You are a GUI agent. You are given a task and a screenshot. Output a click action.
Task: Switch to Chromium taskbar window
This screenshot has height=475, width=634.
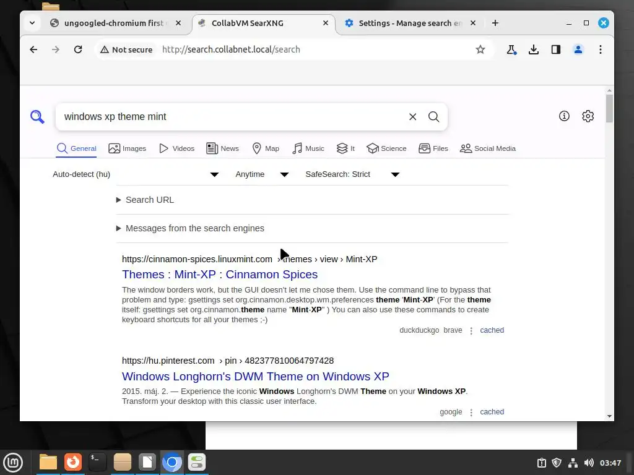(x=172, y=462)
